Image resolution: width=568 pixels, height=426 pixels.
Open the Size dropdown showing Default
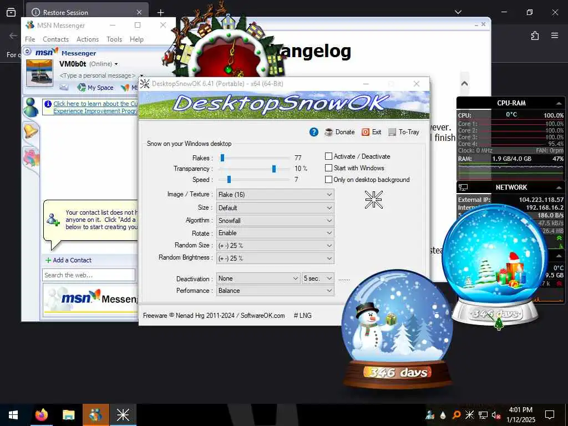click(275, 208)
